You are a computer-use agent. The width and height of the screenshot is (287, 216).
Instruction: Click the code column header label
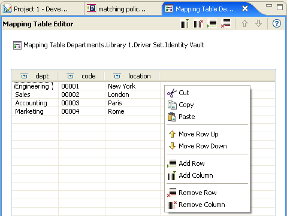click(x=89, y=76)
